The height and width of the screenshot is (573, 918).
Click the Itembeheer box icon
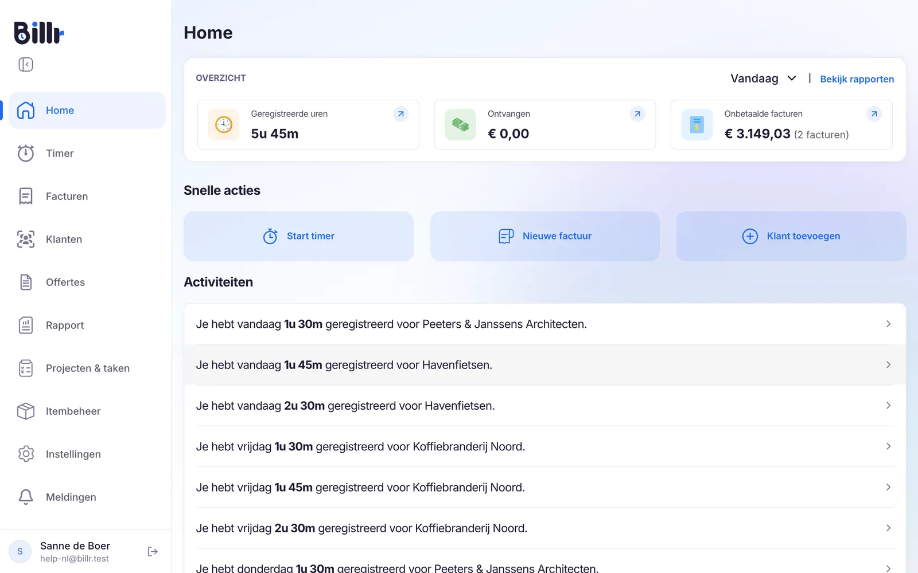coord(26,411)
